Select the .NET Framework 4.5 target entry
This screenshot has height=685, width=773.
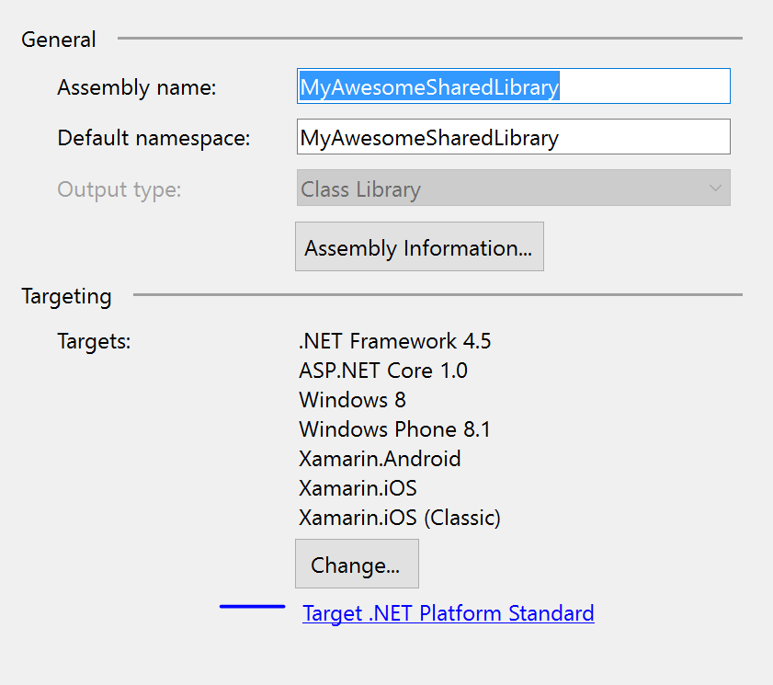point(395,341)
